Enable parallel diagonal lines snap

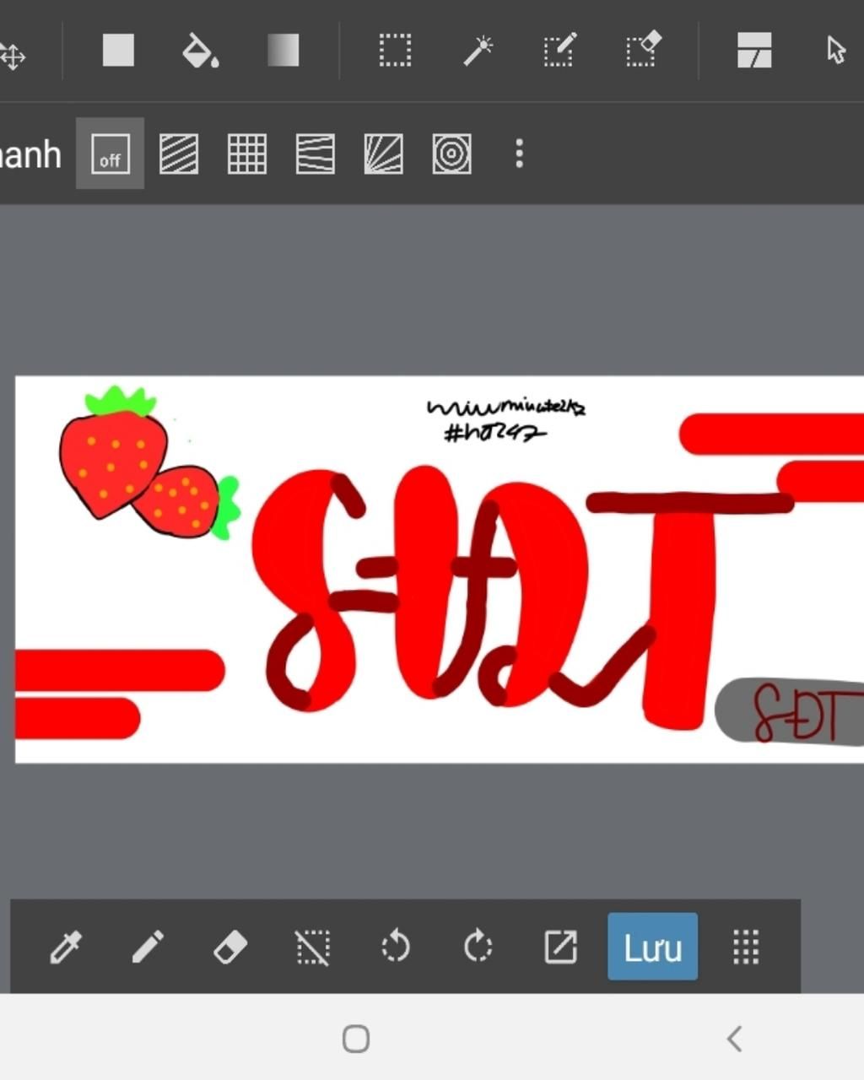[x=179, y=154]
